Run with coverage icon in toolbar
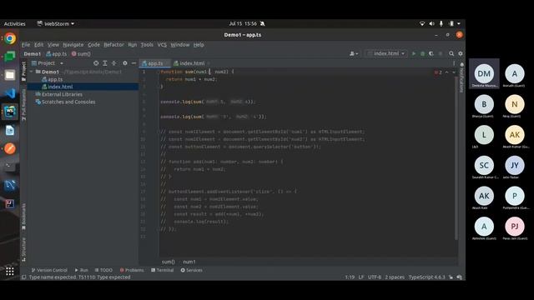 click(431, 53)
